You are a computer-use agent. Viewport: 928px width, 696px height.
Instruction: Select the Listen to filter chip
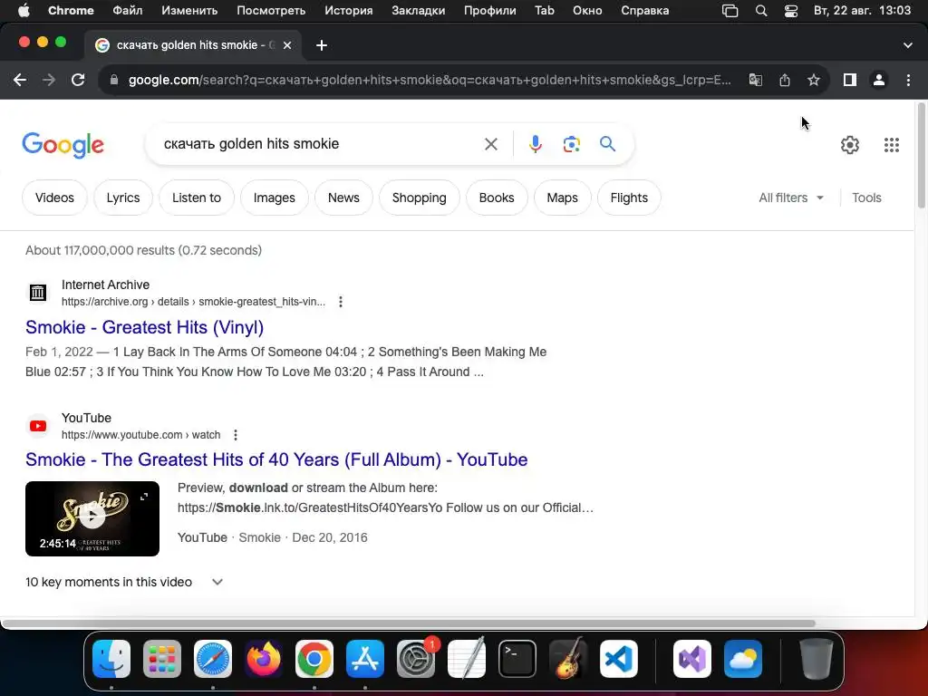pyautogui.click(x=197, y=198)
